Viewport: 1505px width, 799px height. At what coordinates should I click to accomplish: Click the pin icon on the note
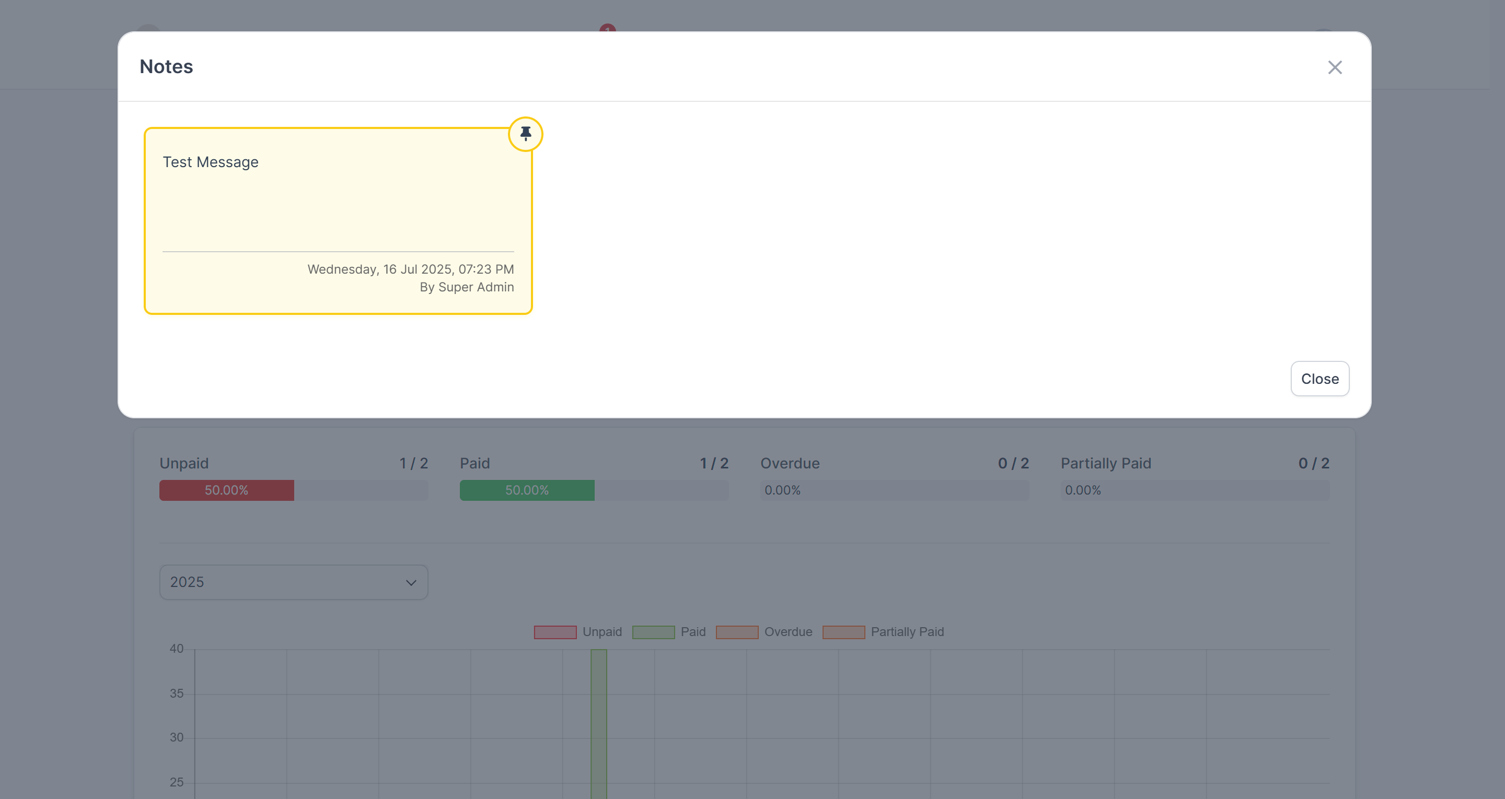coord(525,134)
